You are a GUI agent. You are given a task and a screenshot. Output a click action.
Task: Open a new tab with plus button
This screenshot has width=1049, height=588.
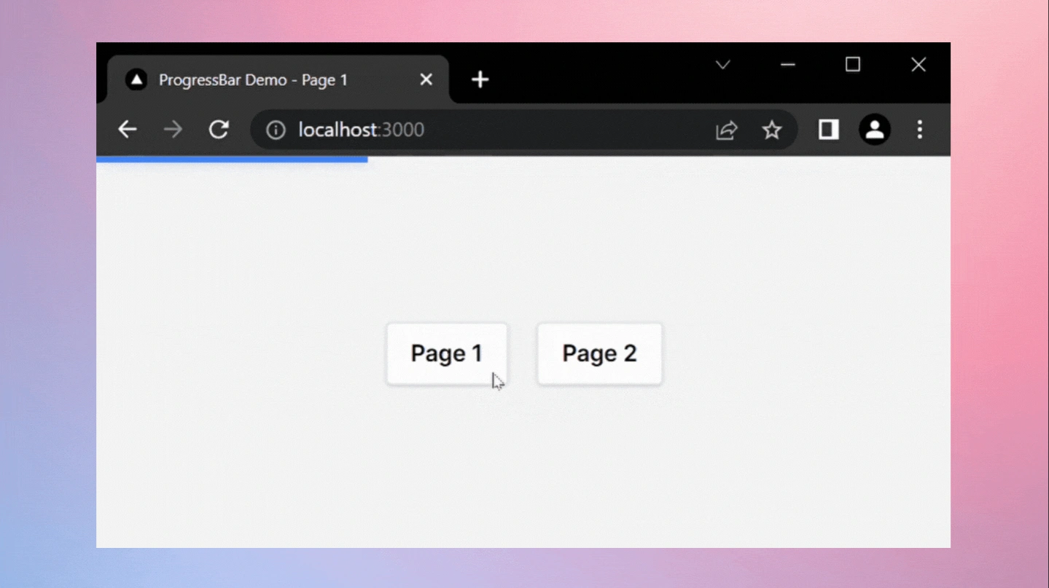480,79
